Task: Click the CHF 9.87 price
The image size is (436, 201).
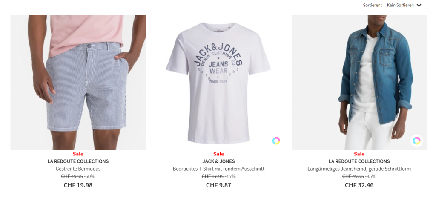Action: 218,185
